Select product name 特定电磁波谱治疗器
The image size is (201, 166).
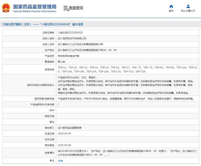[x=68, y=56]
